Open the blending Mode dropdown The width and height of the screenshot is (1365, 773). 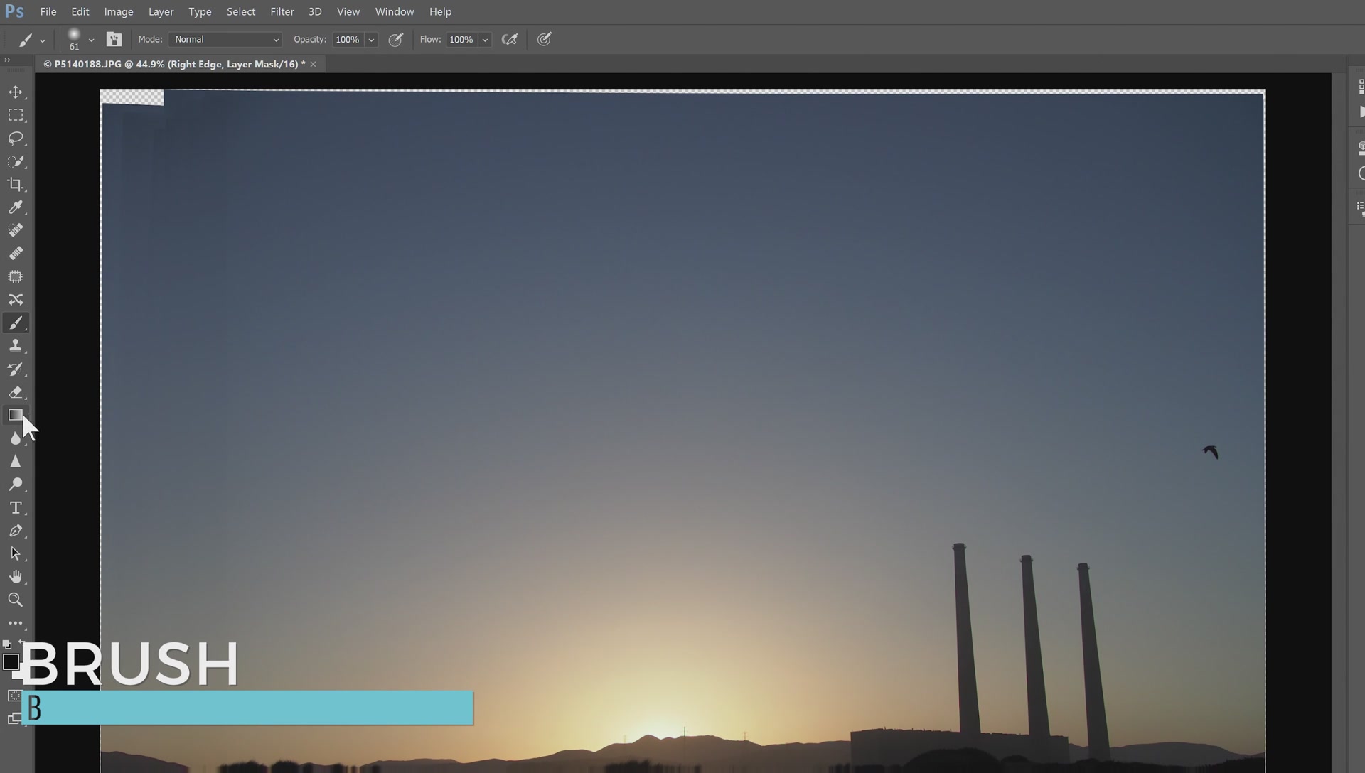226,40
